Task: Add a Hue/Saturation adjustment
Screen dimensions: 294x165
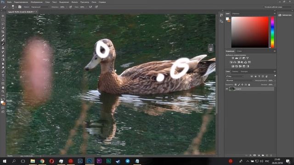Action: pos(231,62)
